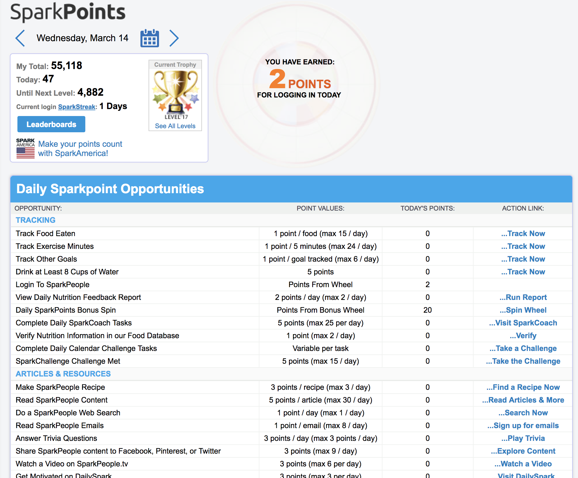This screenshot has height=478, width=578.
Task: Open Visit SparkCoach link
Action: [x=523, y=323]
